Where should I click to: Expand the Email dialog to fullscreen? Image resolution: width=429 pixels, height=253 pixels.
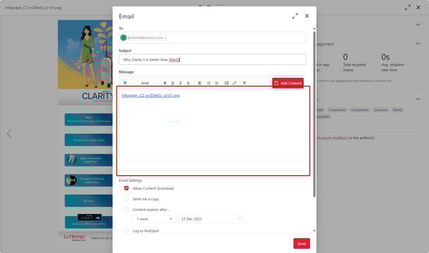pyautogui.click(x=295, y=16)
